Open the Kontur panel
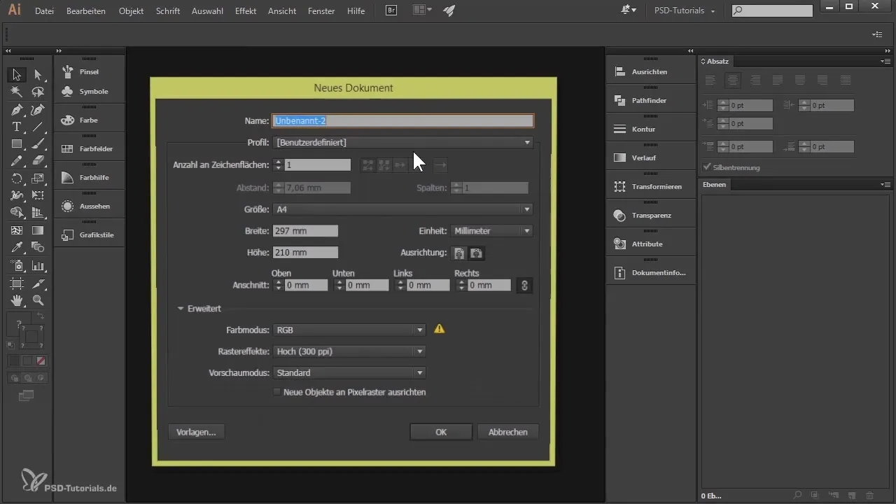The image size is (896, 504). click(651, 129)
